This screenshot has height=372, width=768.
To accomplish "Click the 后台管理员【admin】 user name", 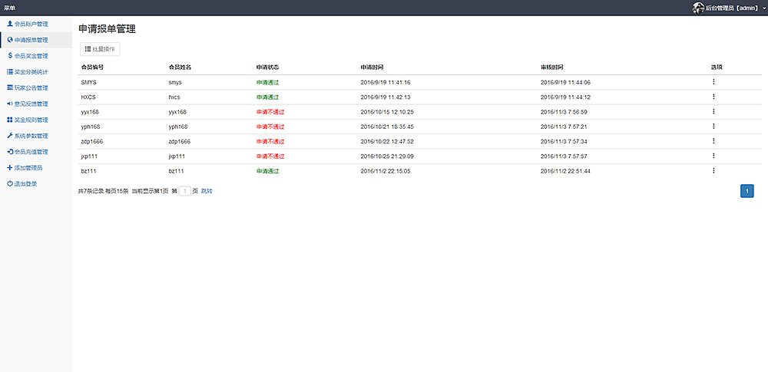I will (732, 8).
